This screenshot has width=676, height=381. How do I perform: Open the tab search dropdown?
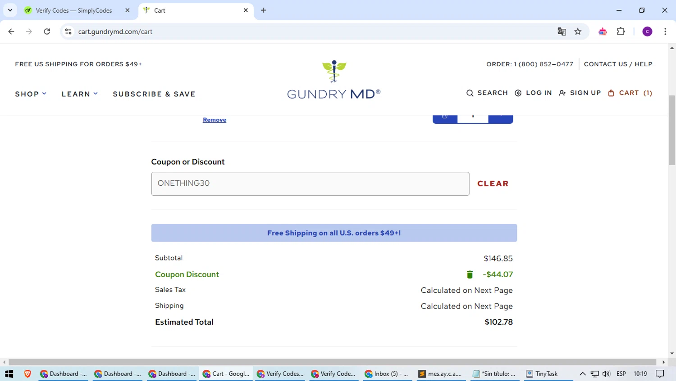10,10
